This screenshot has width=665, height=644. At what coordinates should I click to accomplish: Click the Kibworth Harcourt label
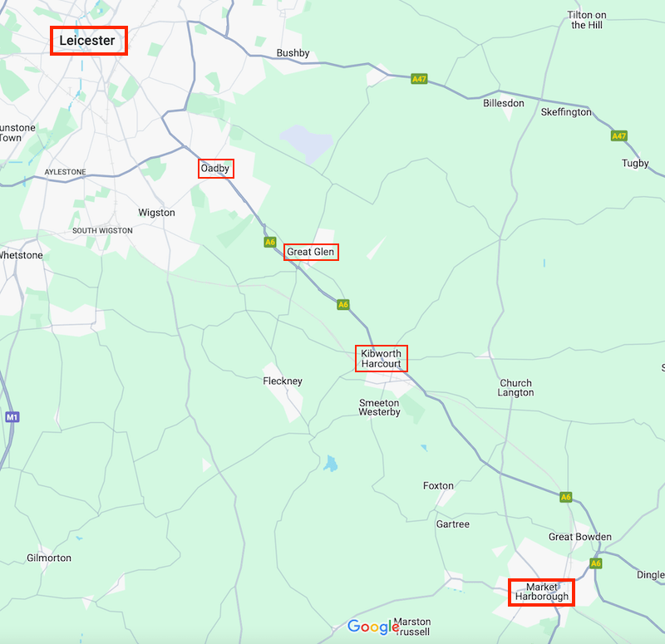381,358
